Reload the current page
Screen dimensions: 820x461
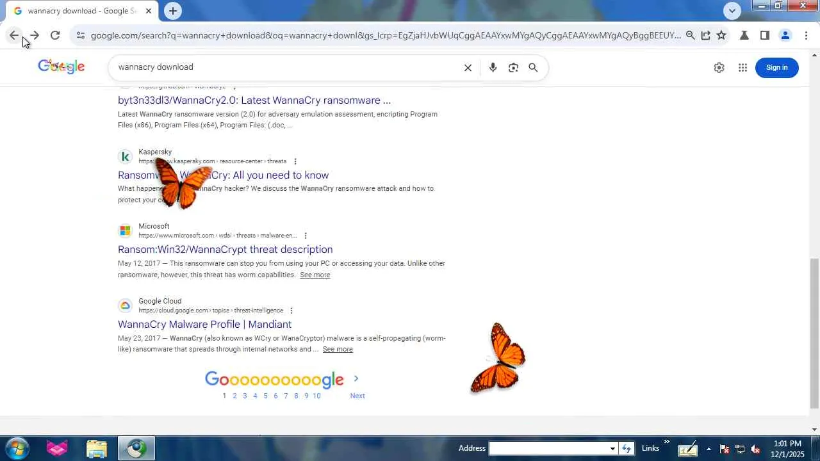(x=55, y=36)
